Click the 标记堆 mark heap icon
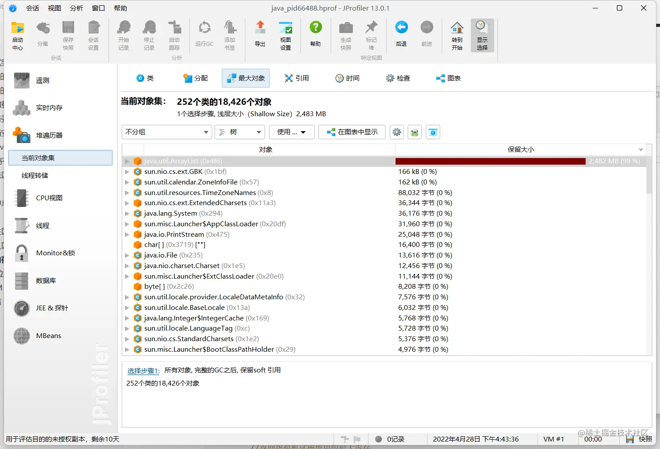660x449 pixels. click(371, 35)
